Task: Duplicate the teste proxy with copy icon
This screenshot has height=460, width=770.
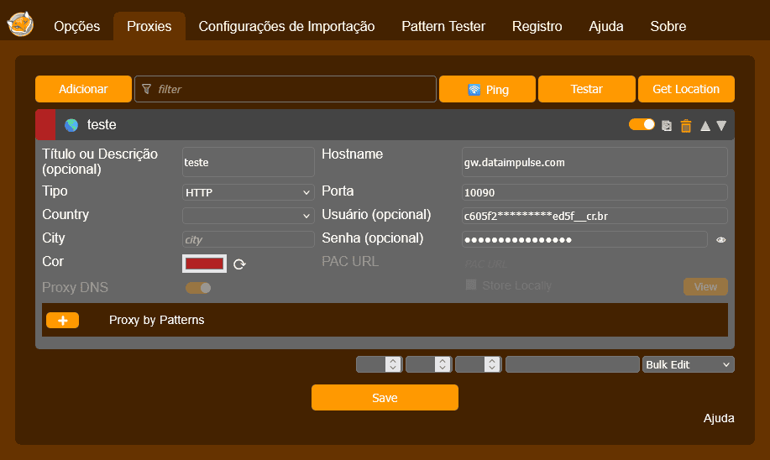Action: click(x=667, y=126)
